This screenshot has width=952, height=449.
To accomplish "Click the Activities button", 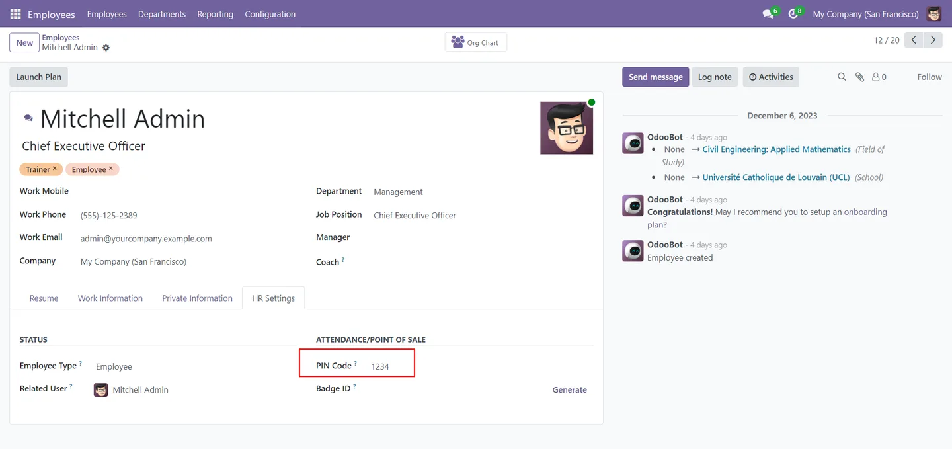I will (x=771, y=77).
